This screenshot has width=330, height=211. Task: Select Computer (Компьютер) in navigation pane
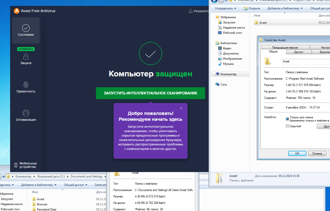228,74
